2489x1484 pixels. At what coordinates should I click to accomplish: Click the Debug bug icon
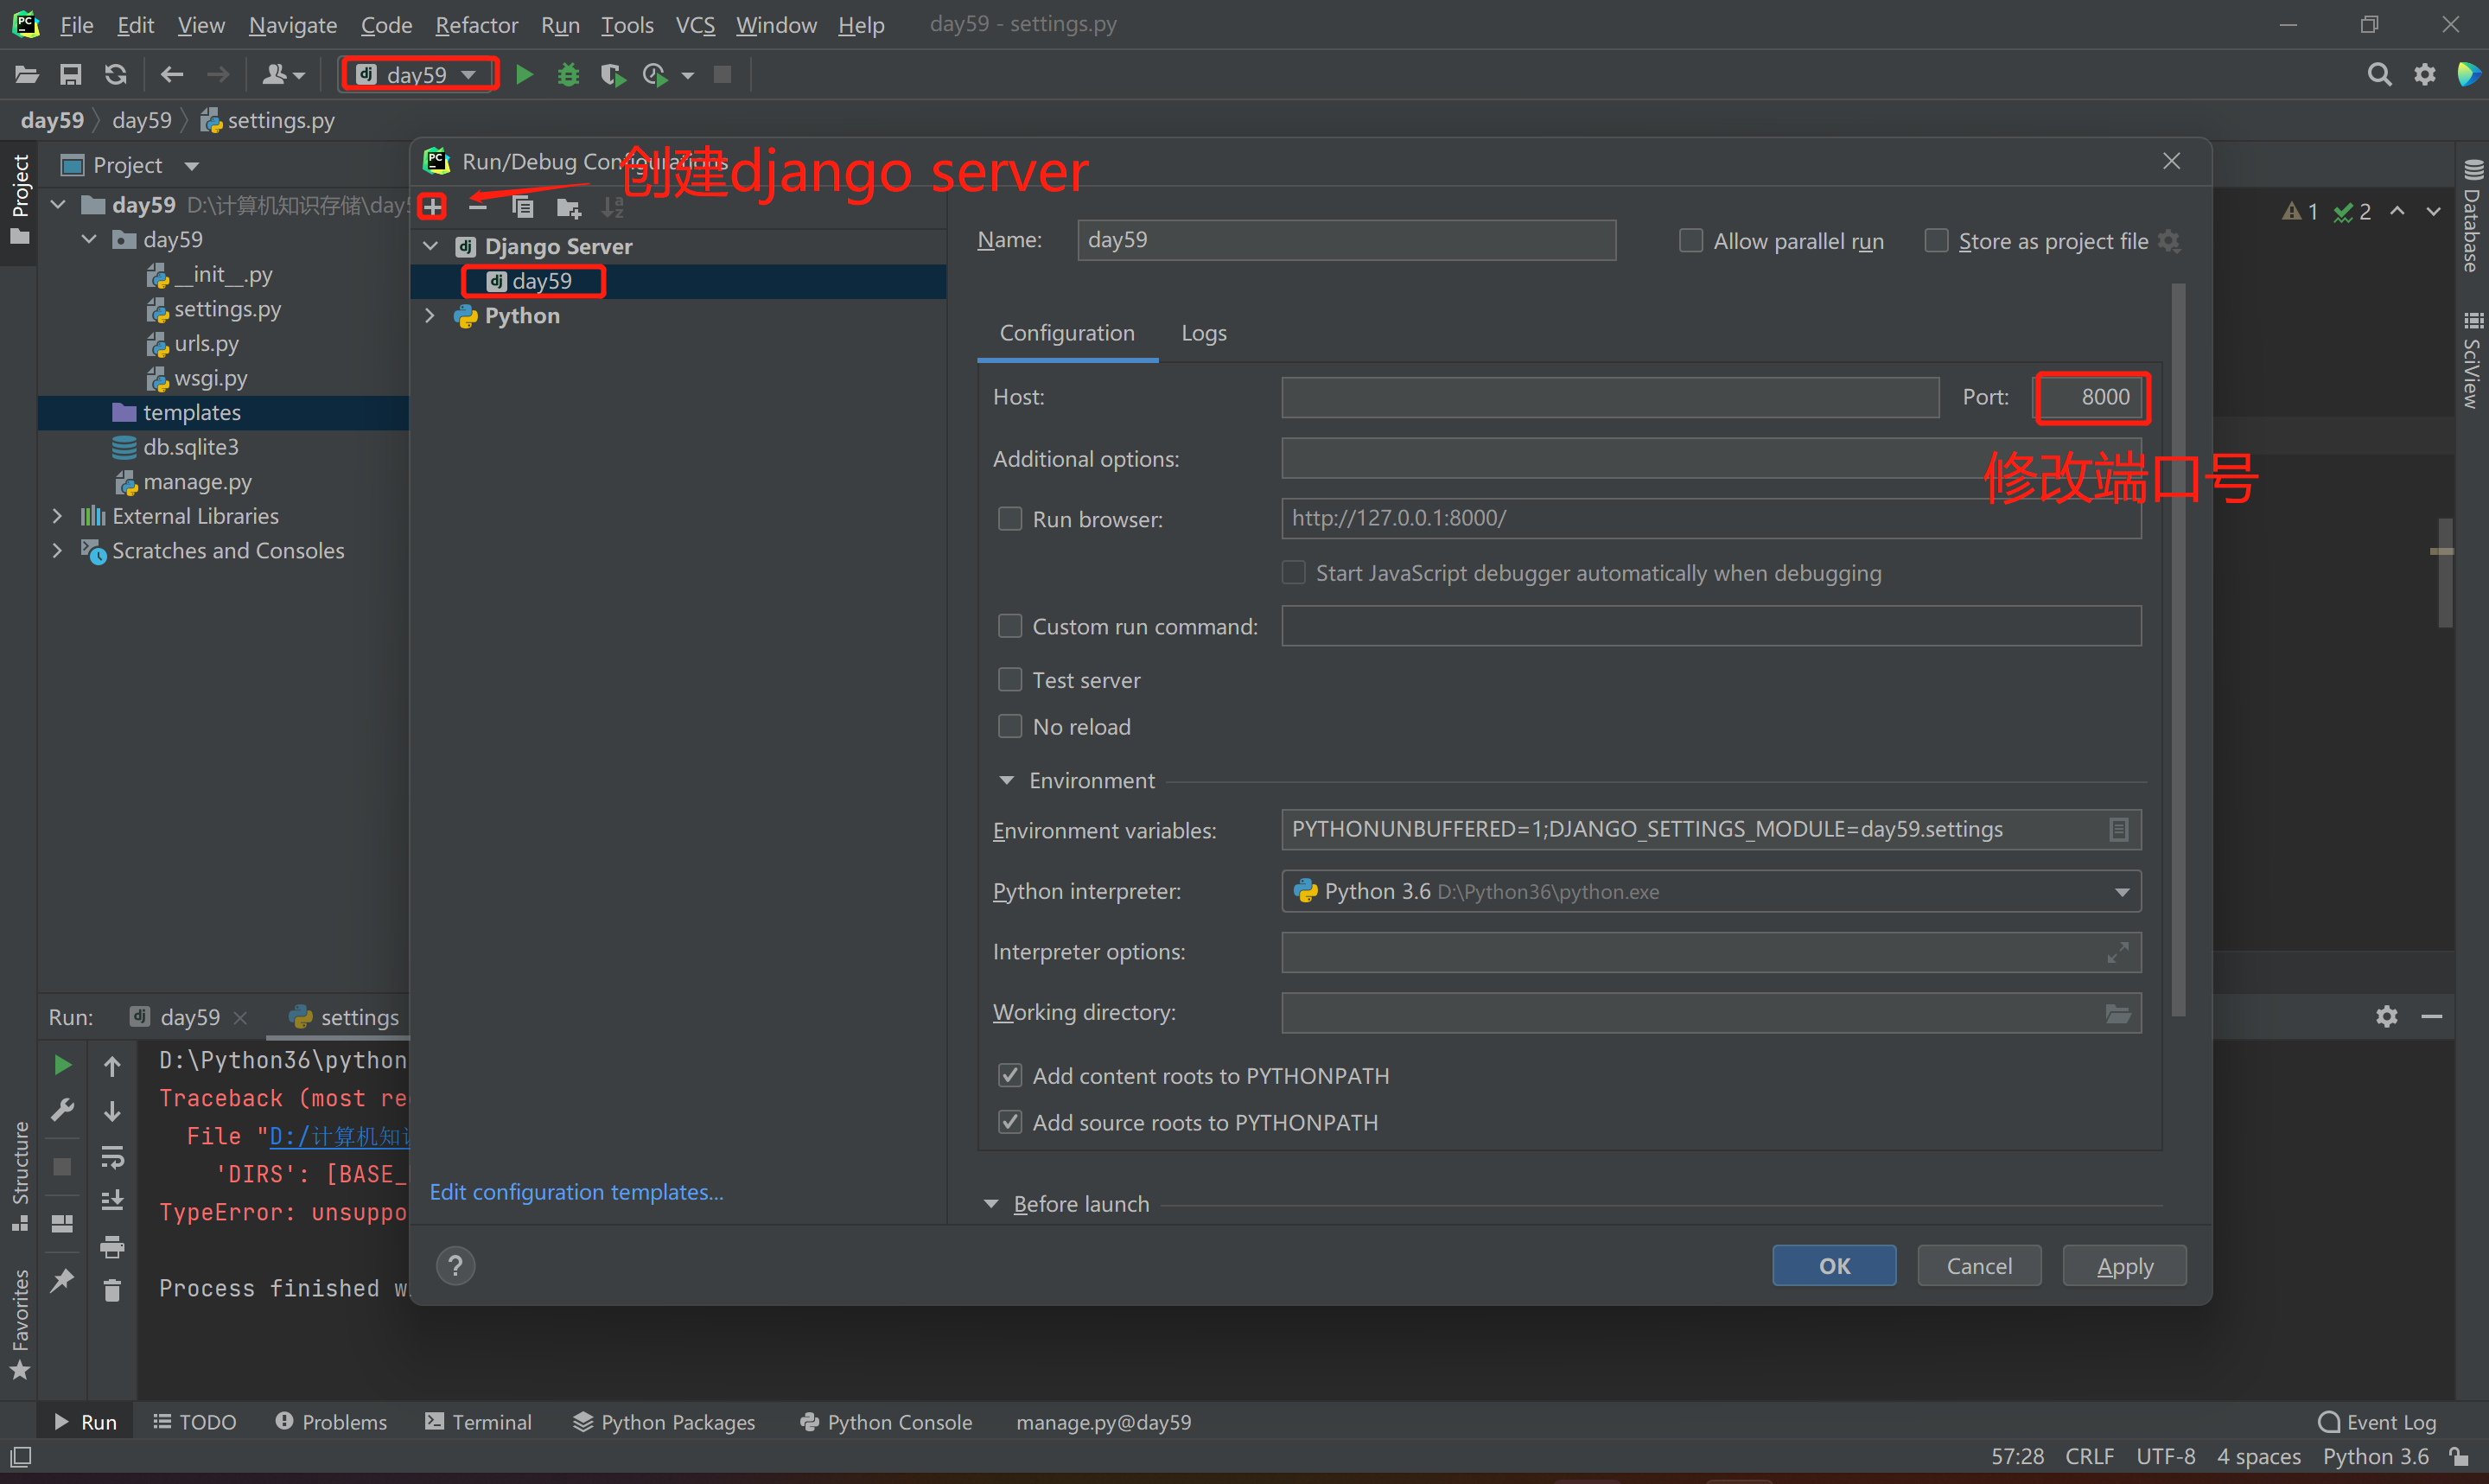click(x=569, y=75)
